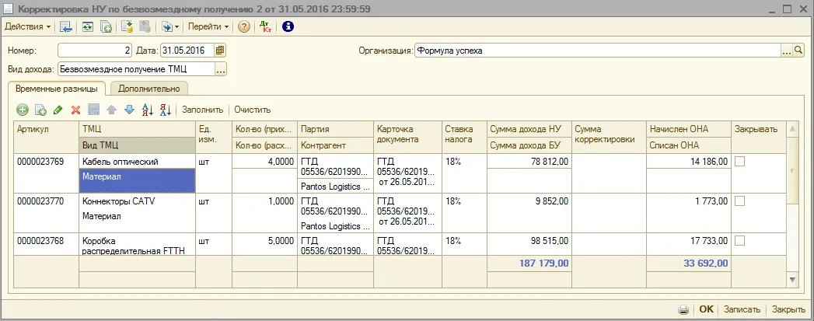
Task: Open the ellipsis selector for Организация
Action: pyautogui.click(x=787, y=51)
